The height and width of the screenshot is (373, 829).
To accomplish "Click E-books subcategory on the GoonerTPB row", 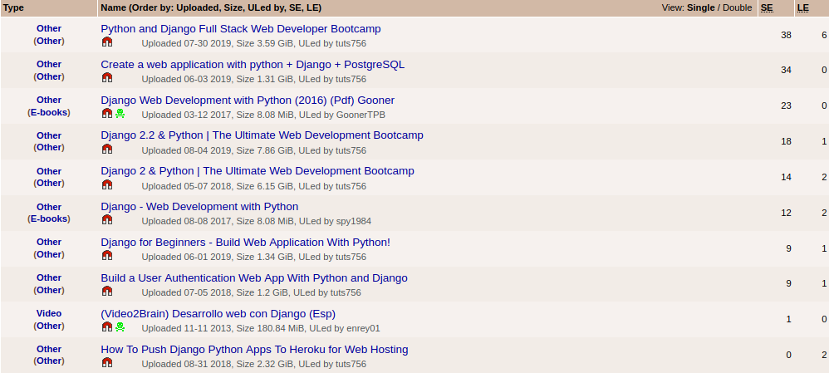I will [x=49, y=112].
